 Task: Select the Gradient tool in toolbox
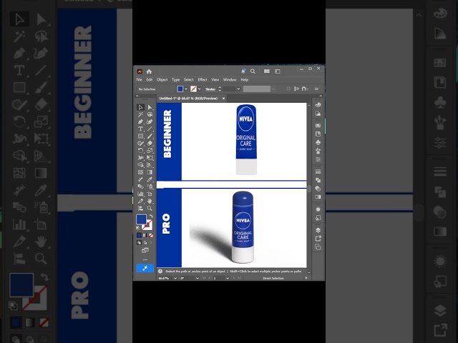coord(150,172)
